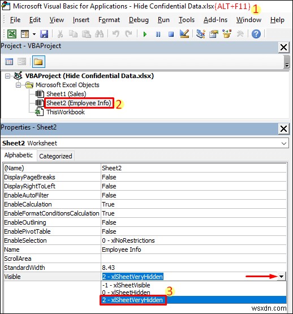Image resolution: width=293 pixels, height=314 pixels.
Task: Select Sheet2 (Employee Info) in tree
Action: pos(79,103)
